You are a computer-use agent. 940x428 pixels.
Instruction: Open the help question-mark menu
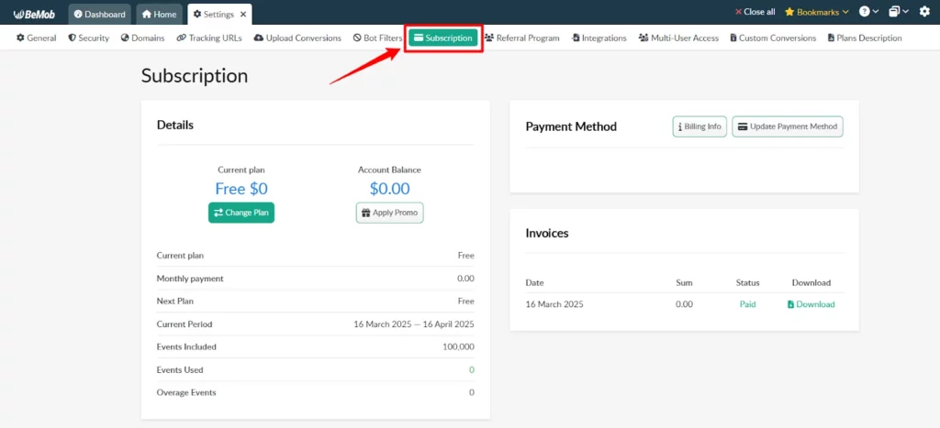[868, 12]
